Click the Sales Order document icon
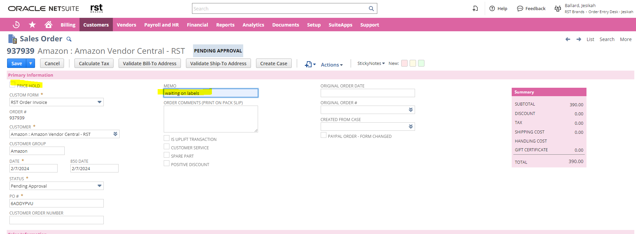The height and width of the screenshot is (234, 636). coord(12,39)
